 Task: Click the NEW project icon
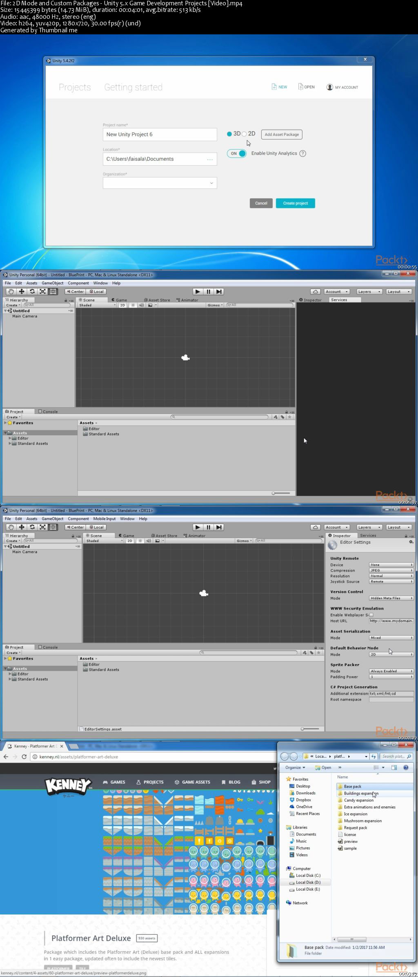click(x=274, y=87)
